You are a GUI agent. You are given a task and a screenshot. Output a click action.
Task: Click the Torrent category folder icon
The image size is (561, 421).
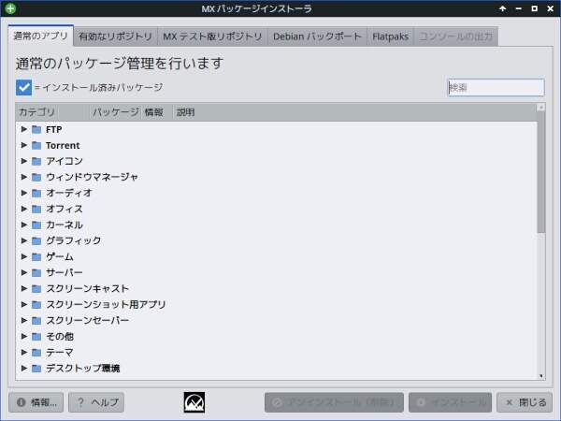coord(36,145)
